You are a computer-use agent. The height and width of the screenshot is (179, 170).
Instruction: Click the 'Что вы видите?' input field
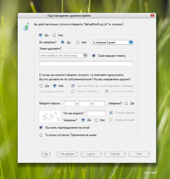tap(96, 113)
